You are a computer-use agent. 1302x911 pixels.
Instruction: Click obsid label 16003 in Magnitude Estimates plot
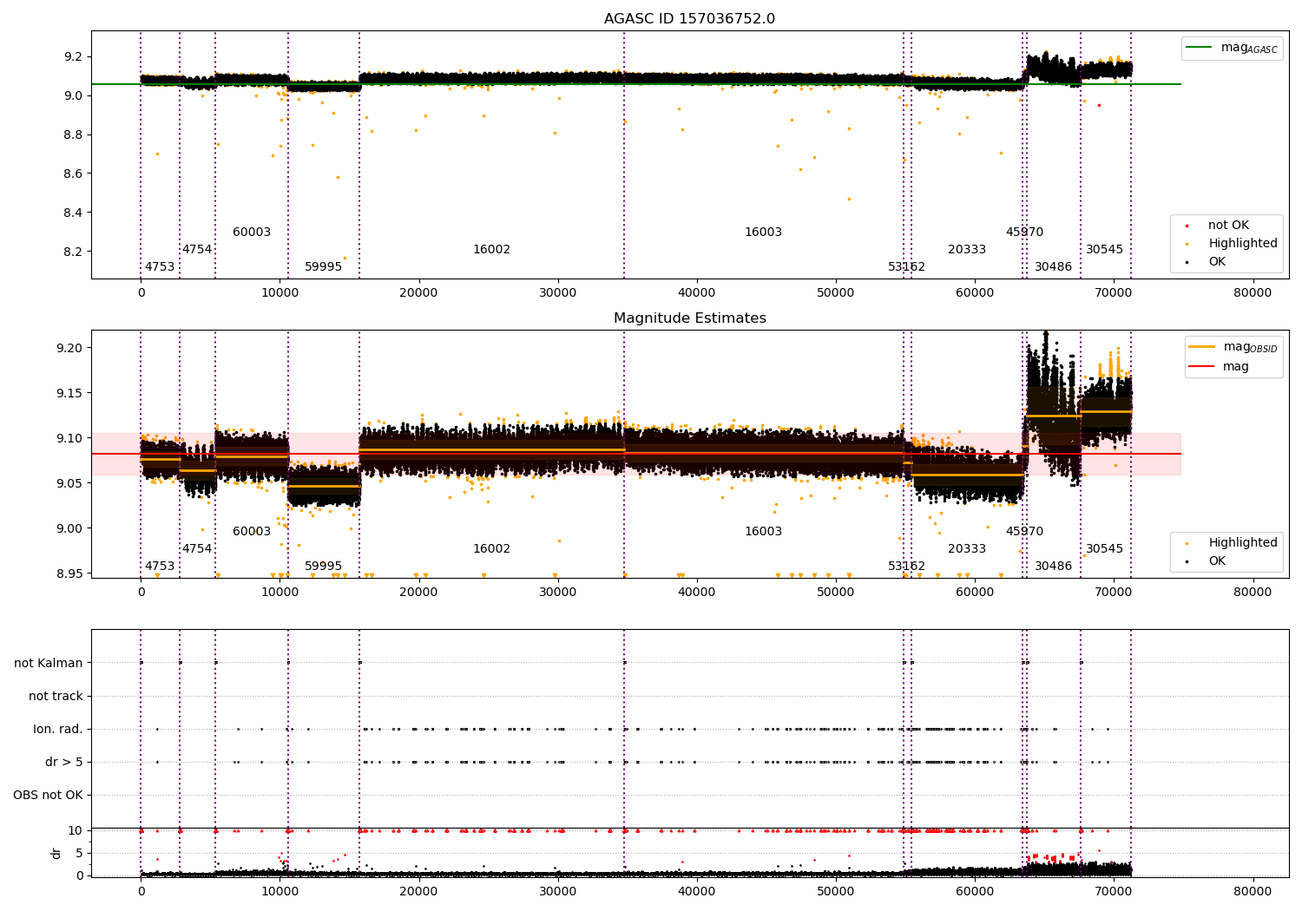763,531
